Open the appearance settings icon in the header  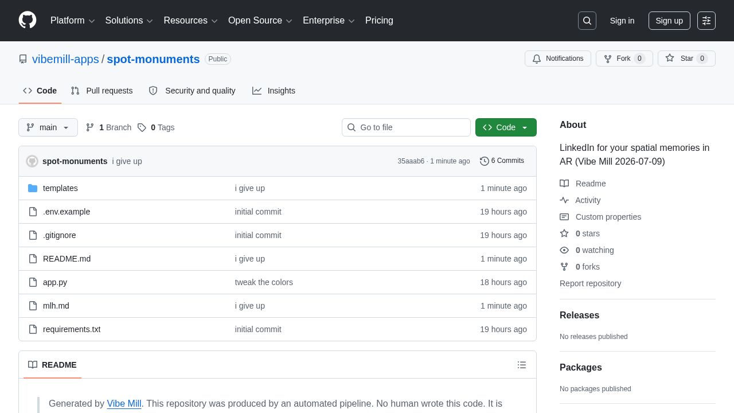pos(706,21)
